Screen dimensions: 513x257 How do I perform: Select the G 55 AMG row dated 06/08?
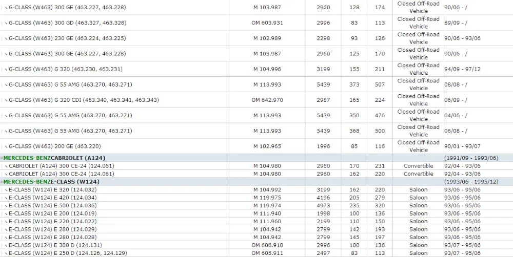click(70, 131)
